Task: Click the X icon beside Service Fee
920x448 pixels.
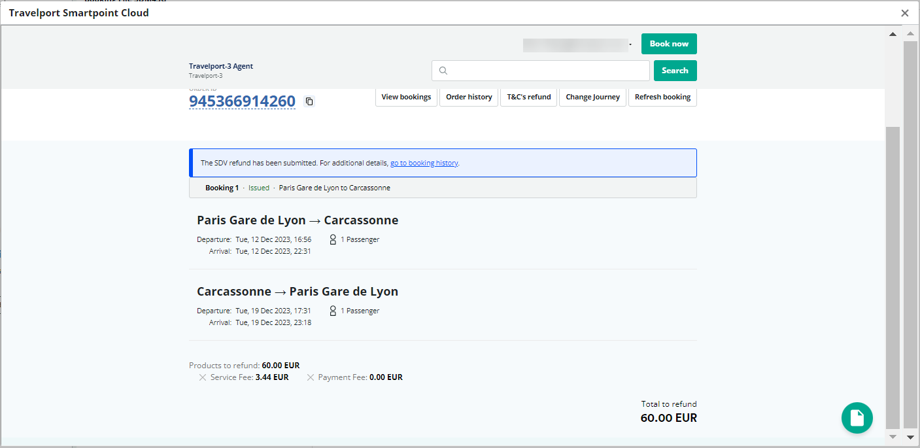Action: (x=203, y=377)
